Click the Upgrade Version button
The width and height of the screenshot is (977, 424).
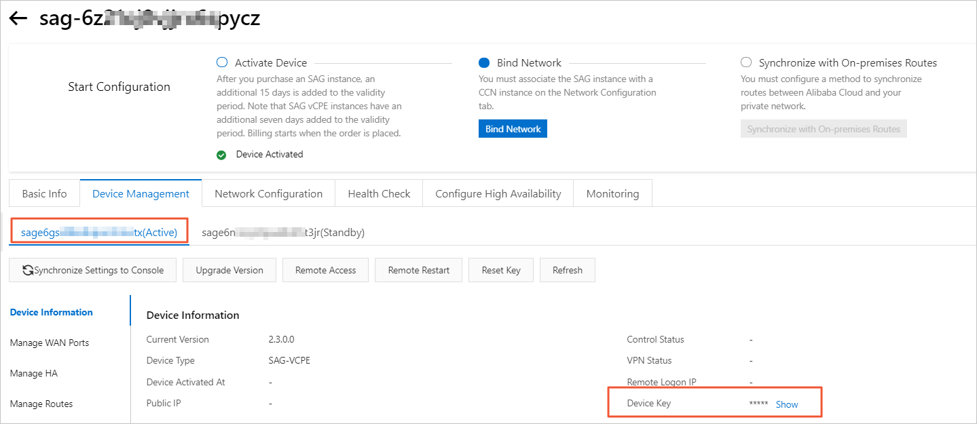click(229, 270)
